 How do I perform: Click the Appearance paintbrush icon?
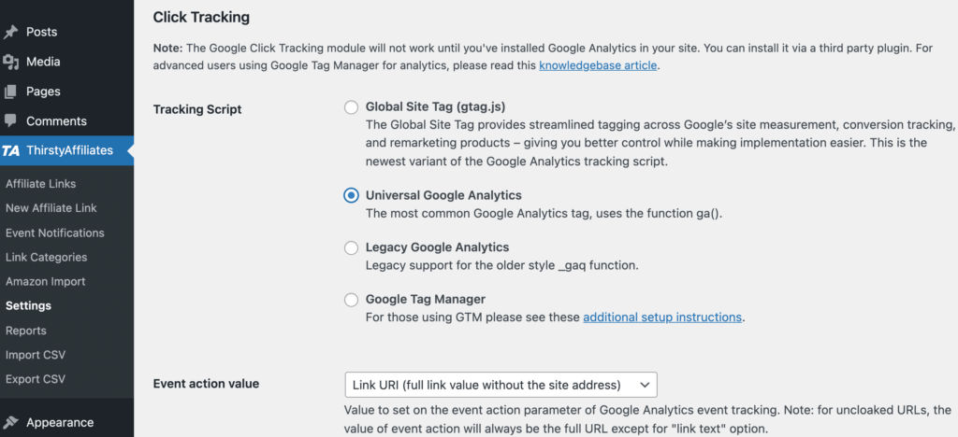pyautogui.click(x=11, y=422)
